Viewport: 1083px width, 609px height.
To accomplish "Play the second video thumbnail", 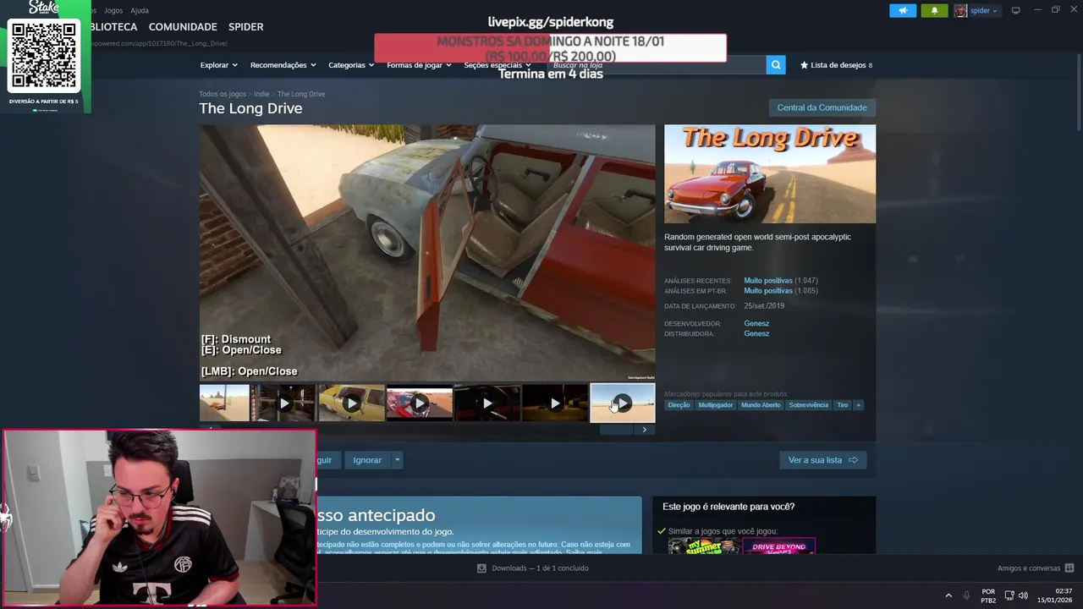I will (x=283, y=403).
